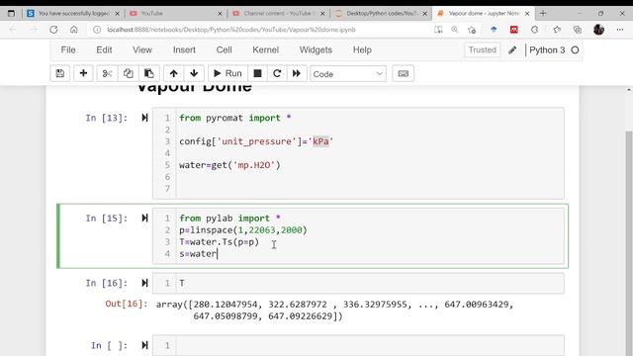The image size is (633, 356).
Task: Restart and run all cells fast-forward icon
Action: tap(297, 73)
